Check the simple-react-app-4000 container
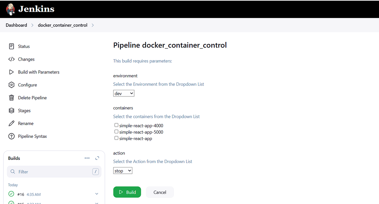The width and height of the screenshot is (379, 204). (116, 125)
